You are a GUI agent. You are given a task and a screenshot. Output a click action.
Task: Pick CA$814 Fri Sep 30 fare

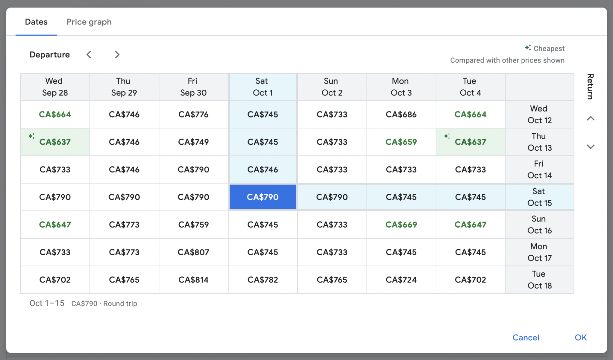(193, 280)
